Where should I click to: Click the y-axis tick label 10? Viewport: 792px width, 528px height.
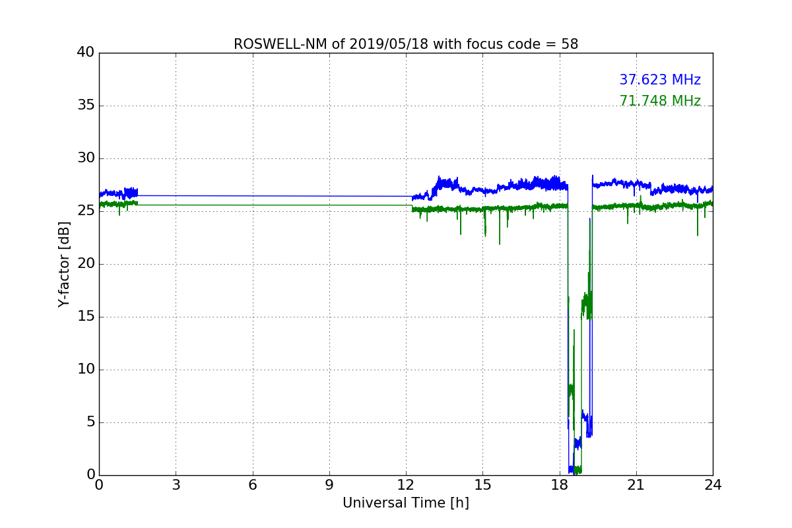pyautogui.click(x=86, y=370)
